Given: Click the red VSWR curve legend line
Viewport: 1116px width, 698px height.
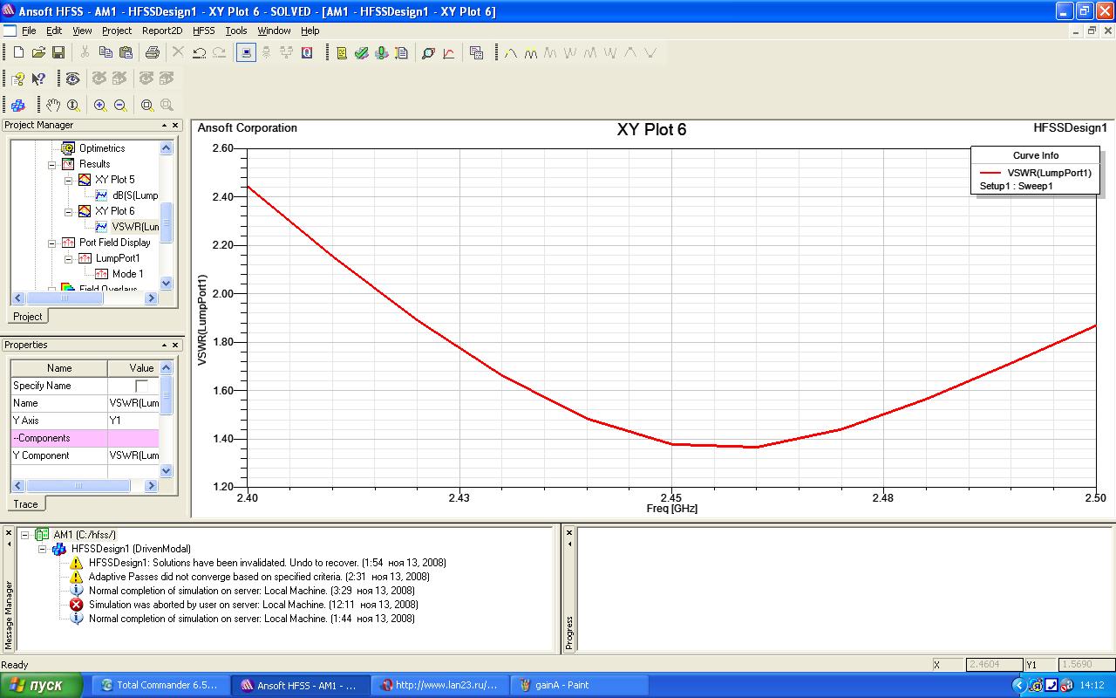Looking at the screenshot, I should (990, 173).
